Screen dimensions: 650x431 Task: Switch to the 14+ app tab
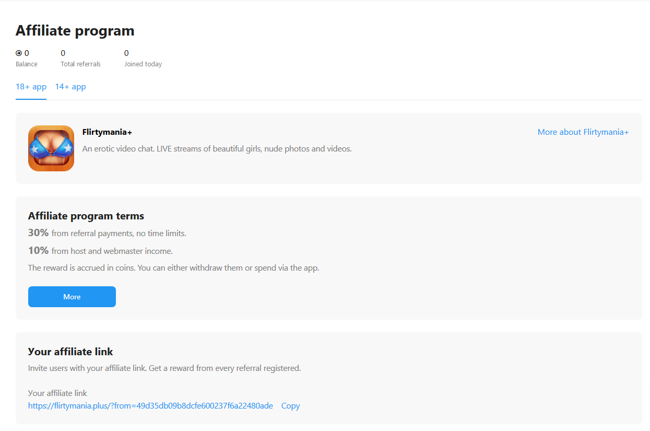70,87
